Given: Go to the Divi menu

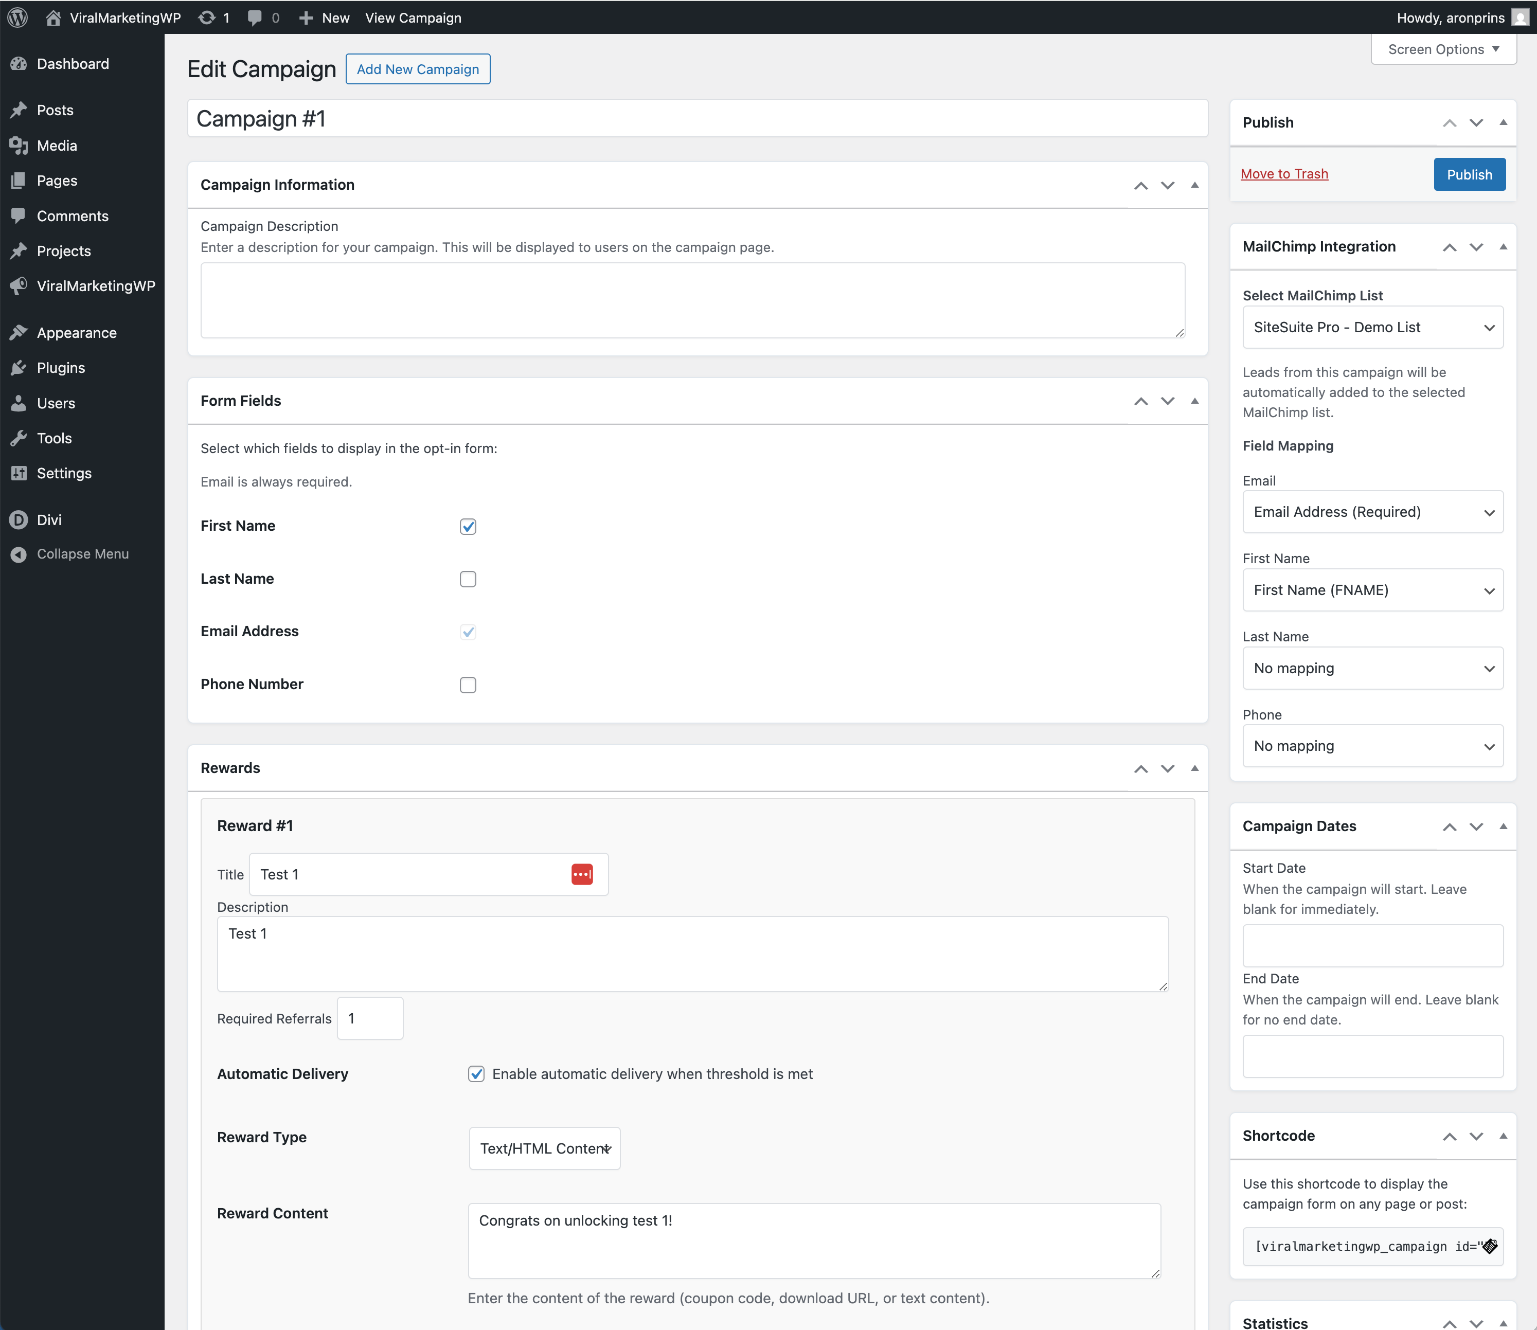Looking at the screenshot, I should point(49,519).
